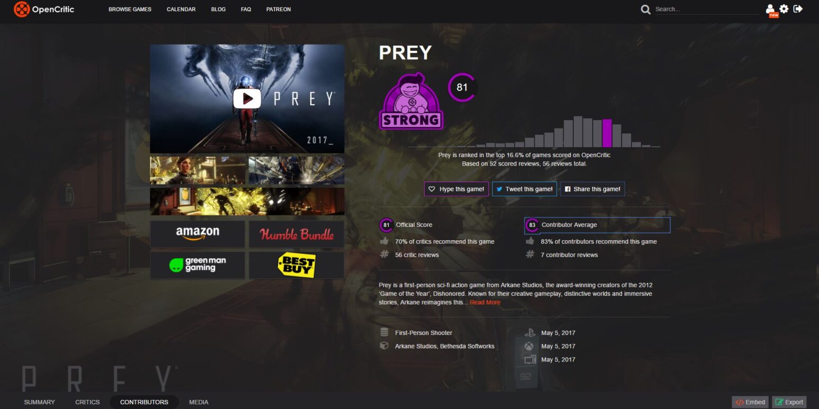Click thumbs up icon beside contributors recommend
This screenshot has width=819, height=409.
530,241
